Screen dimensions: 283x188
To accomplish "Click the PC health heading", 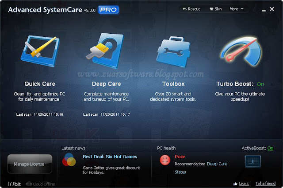I will 166,148.
